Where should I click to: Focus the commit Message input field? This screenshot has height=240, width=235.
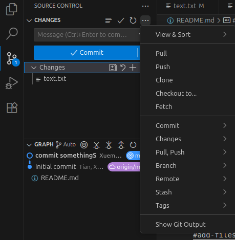point(87,35)
